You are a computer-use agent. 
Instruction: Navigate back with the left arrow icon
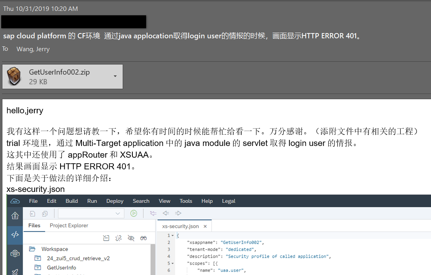tap(166, 213)
